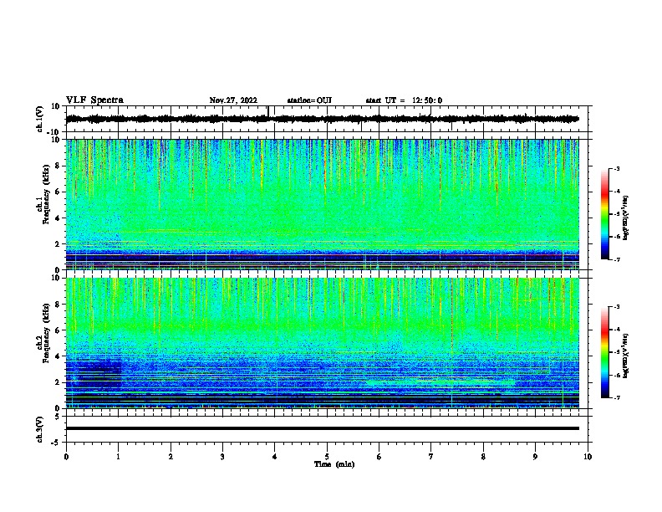
Task: Click the "-3" tick on the ch.1 colorbar
Action: coord(616,169)
